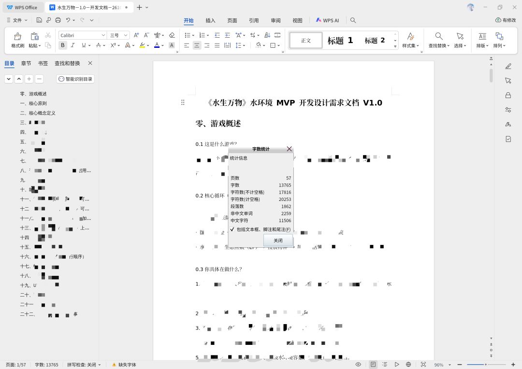Switch to the 书签 navigation tab
The height and width of the screenshot is (369, 522).
pos(43,63)
